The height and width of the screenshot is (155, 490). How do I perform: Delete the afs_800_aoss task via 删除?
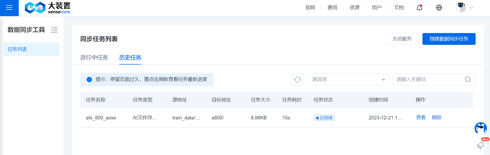437,118
